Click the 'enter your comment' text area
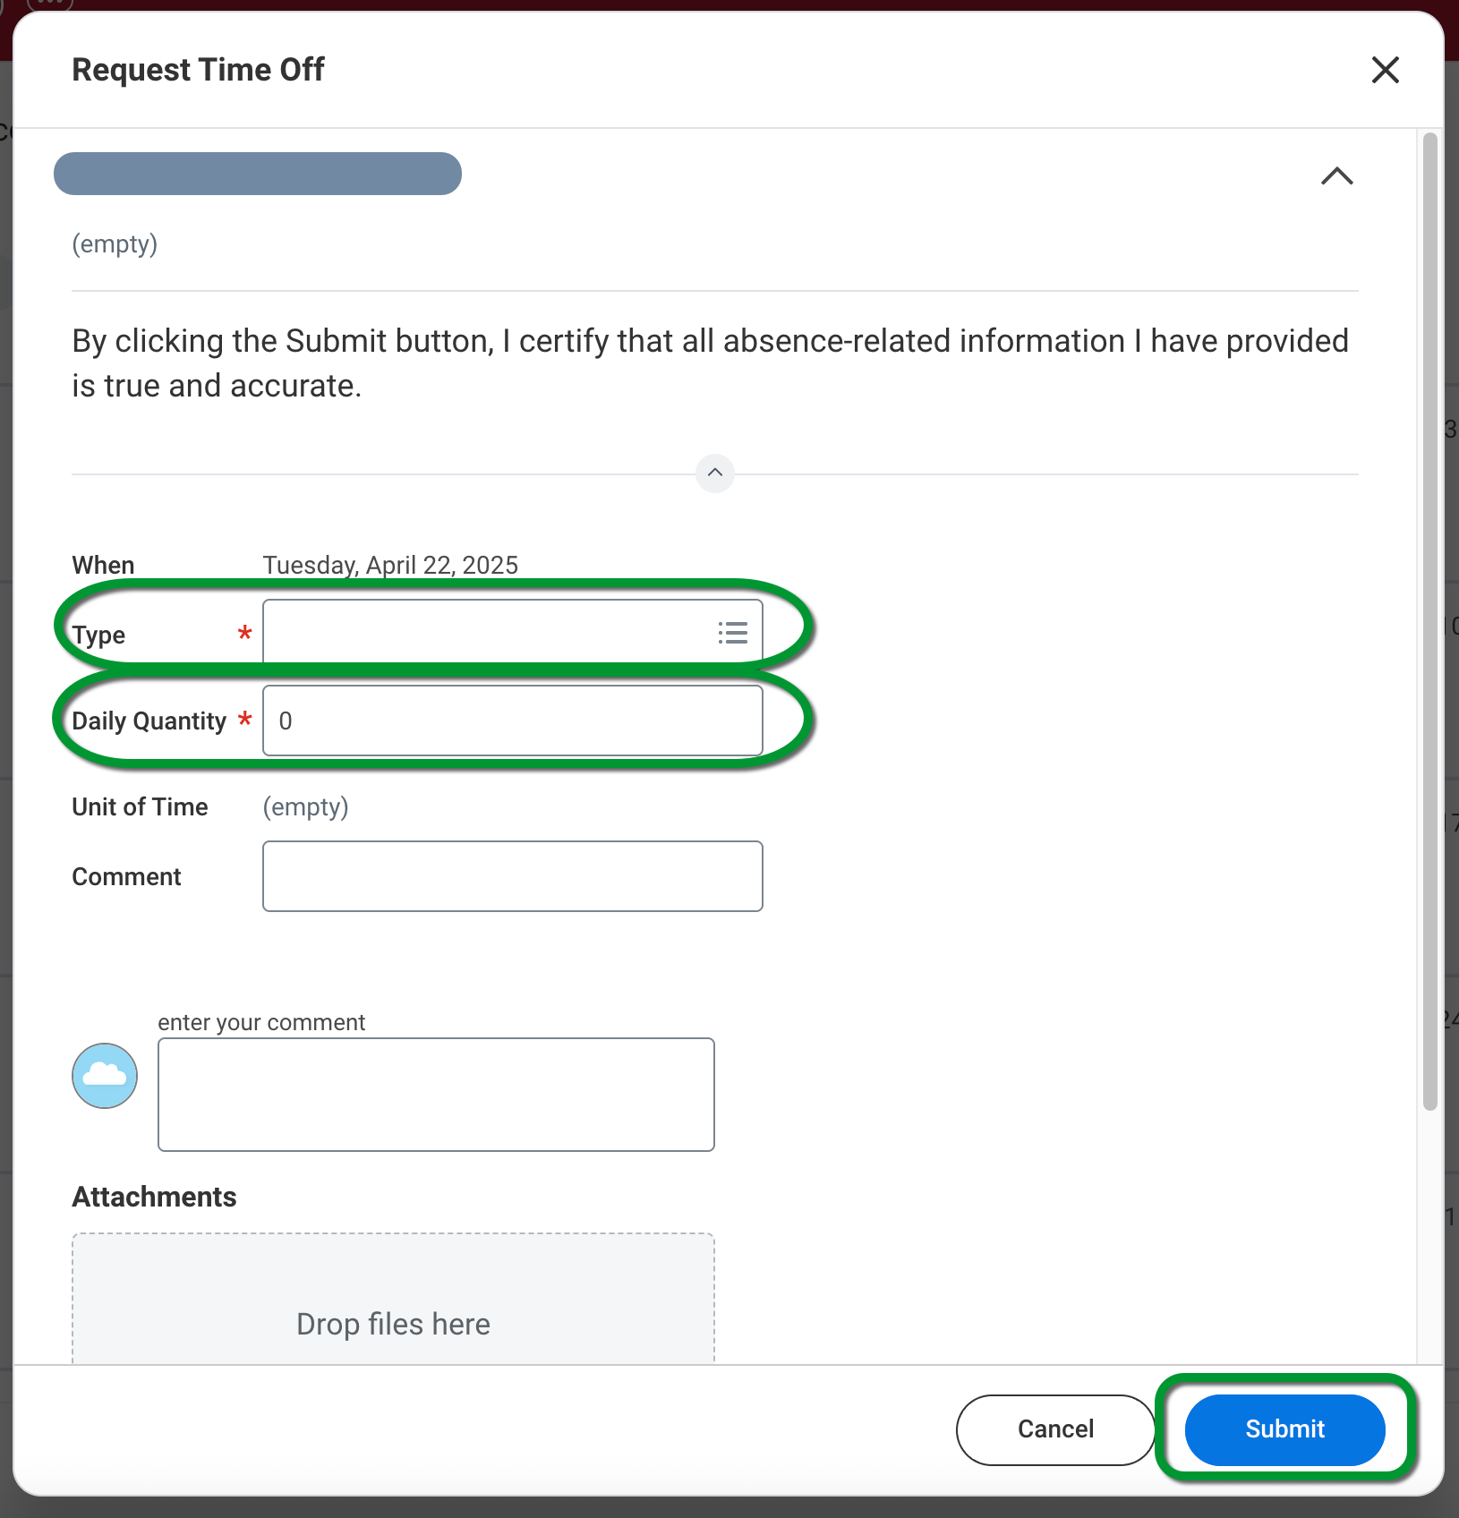 pyautogui.click(x=436, y=1094)
